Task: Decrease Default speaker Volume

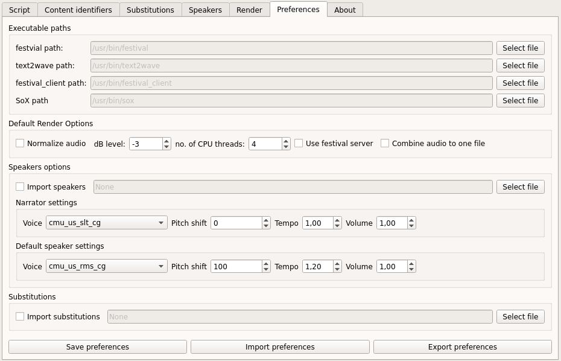Action: point(411,270)
